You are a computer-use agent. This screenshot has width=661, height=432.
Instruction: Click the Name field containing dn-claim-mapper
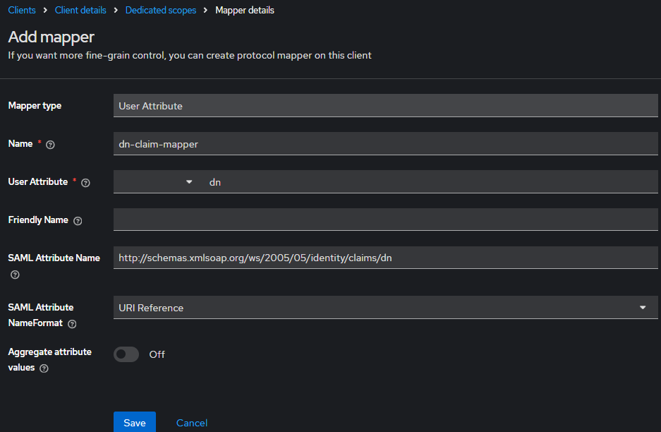point(385,144)
